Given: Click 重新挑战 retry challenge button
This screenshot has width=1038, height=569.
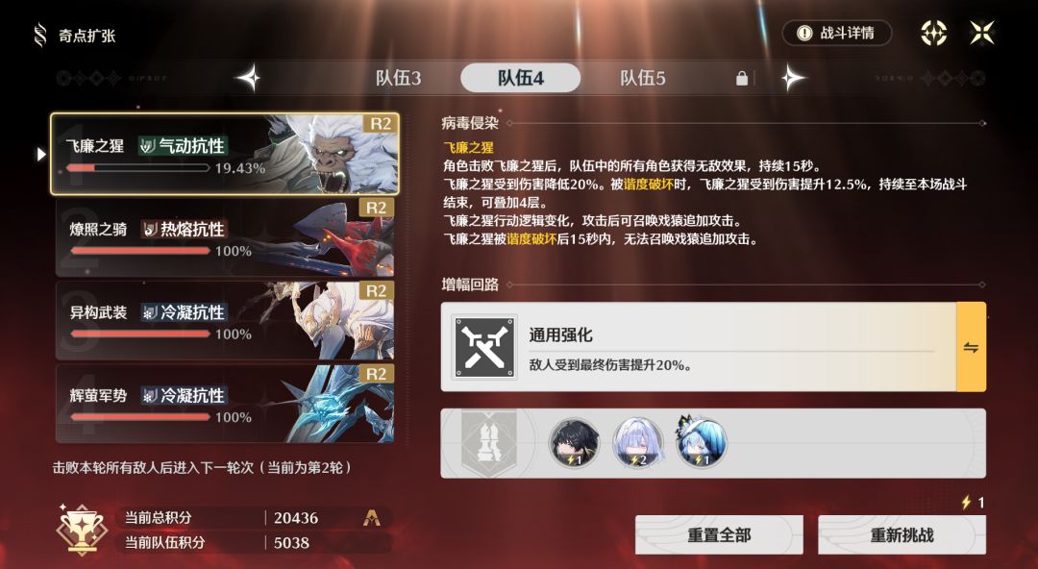Looking at the screenshot, I should (902, 534).
